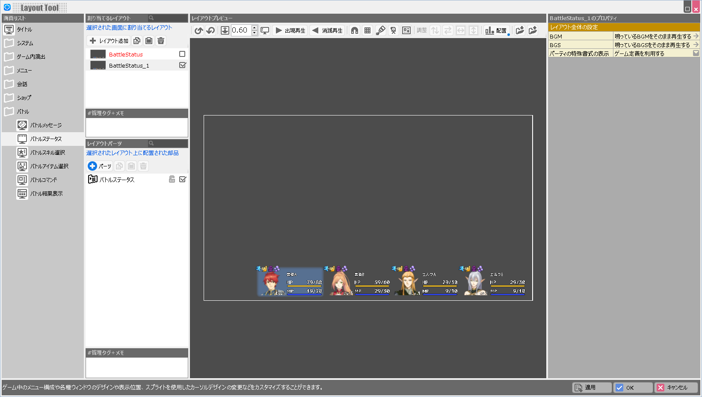
Task: Toggle visibility checkbox of バトルステータス part
Action: pyautogui.click(x=183, y=179)
